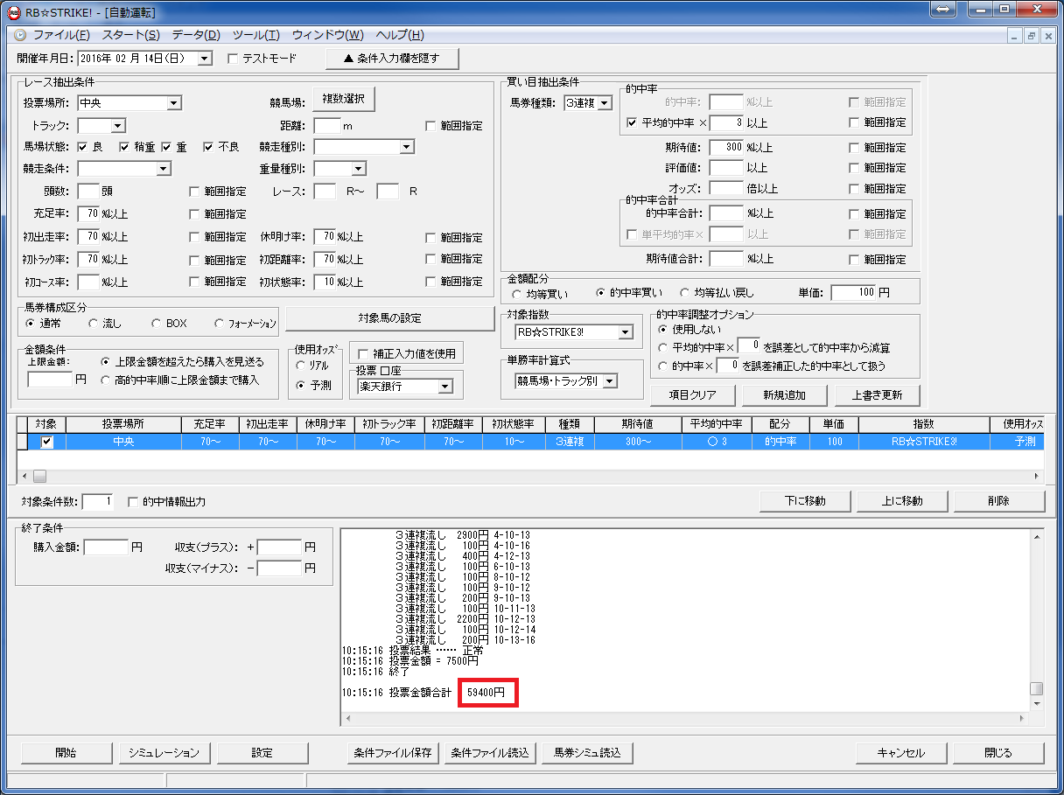Open the ヘルプ(H) menu

coord(399,35)
